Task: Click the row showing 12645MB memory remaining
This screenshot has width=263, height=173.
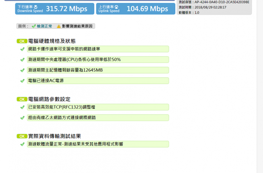Action: click(x=98, y=70)
